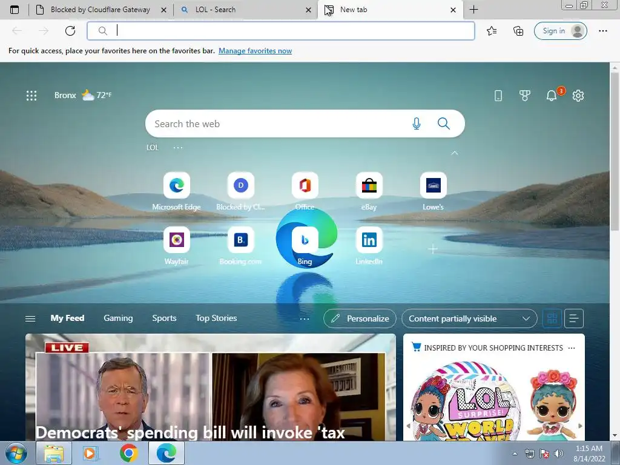Viewport: 620px width, 465px height.
Task: Open the Blocked by Cl... quick link tile
Action: coord(240,191)
